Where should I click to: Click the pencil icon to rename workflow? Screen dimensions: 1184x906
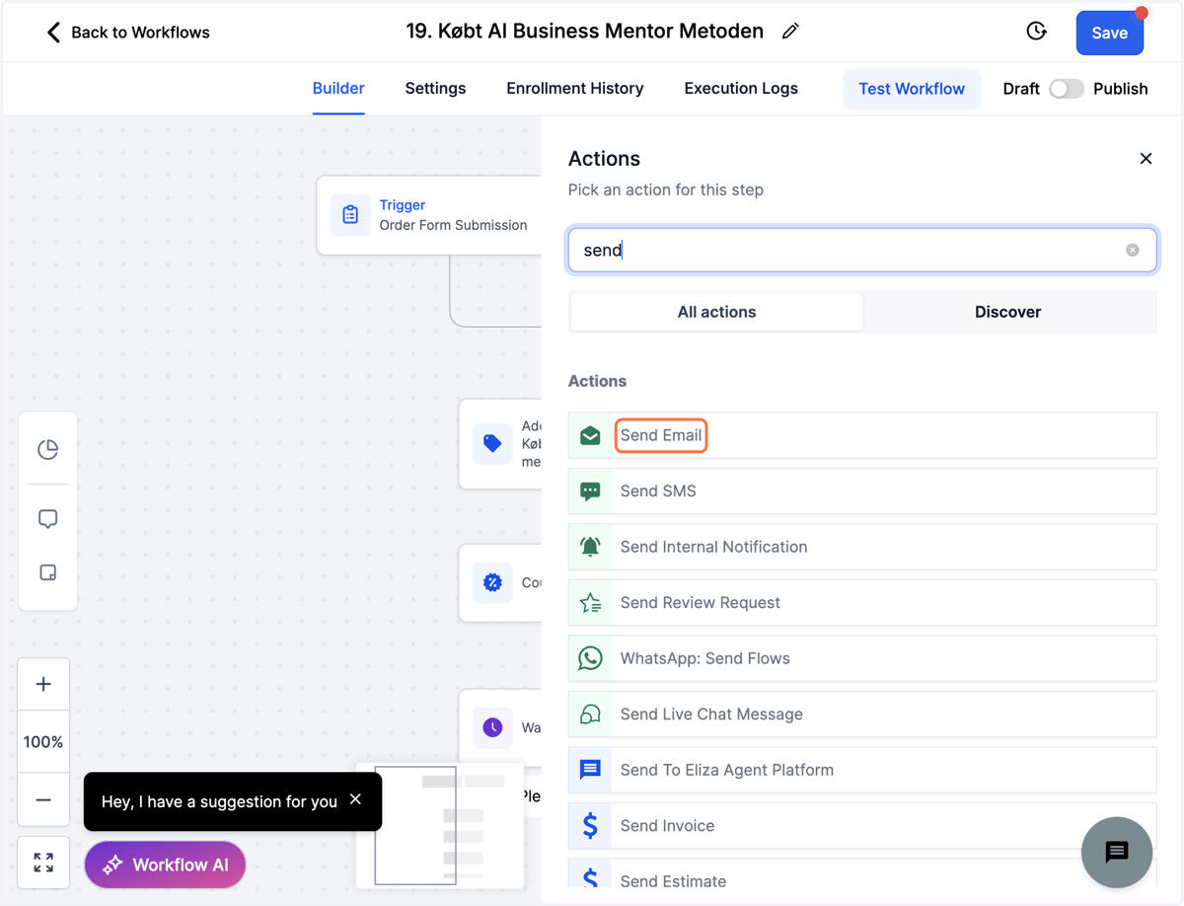[x=790, y=32]
